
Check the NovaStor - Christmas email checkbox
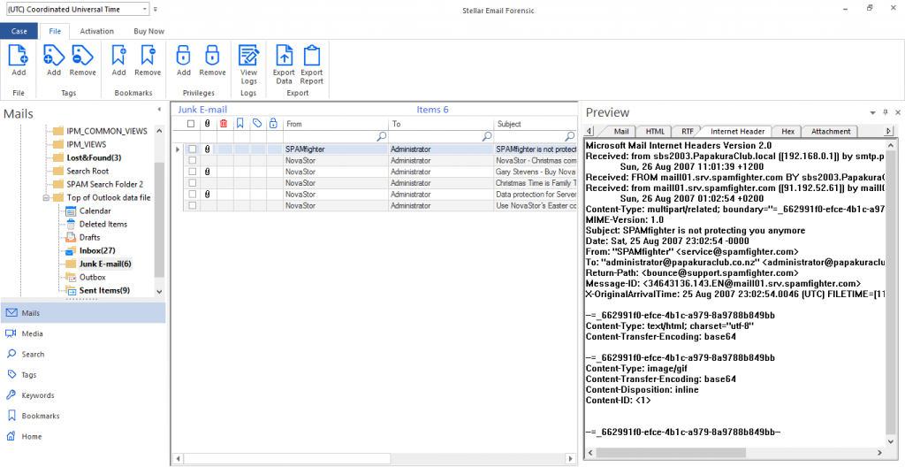[x=192, y=161]
